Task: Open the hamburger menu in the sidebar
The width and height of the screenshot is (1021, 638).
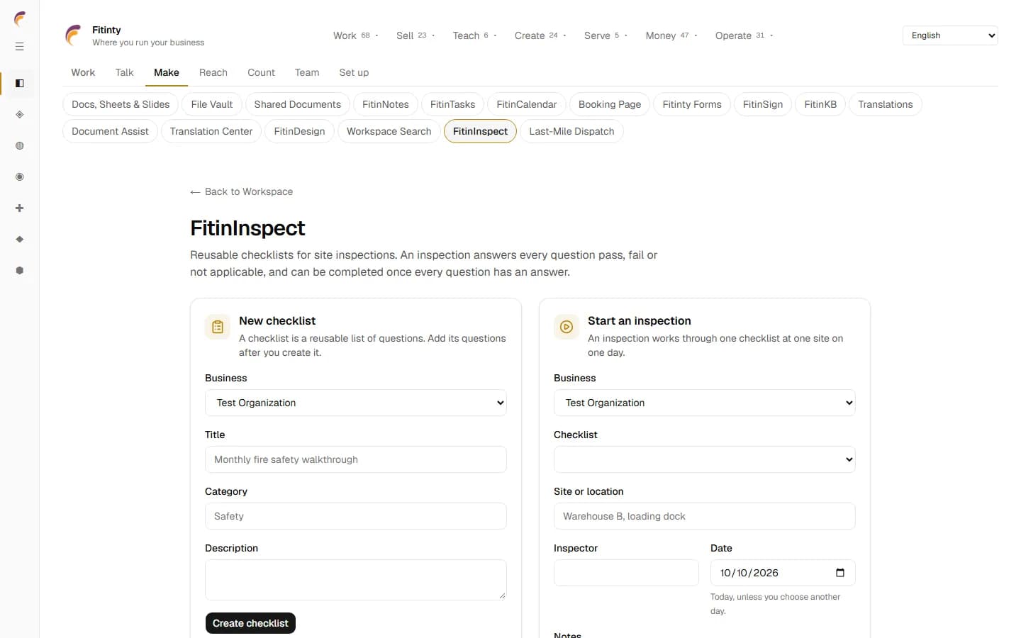Action: (x=20, y=47)
